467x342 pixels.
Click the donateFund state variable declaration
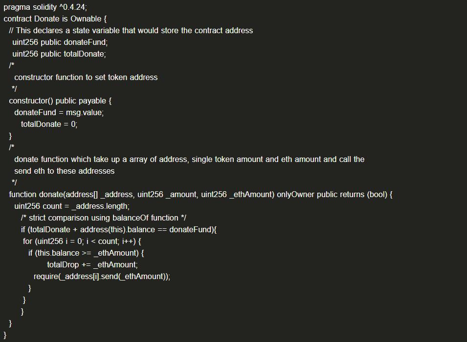click(x=60, y=42)
